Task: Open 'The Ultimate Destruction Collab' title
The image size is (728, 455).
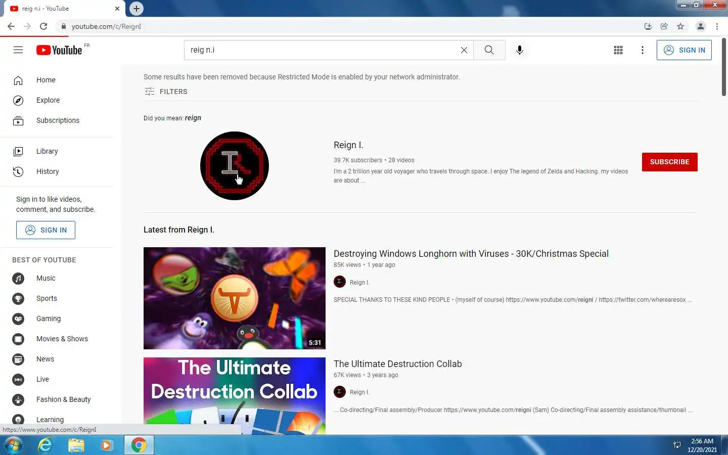Action: click(398, 364)
